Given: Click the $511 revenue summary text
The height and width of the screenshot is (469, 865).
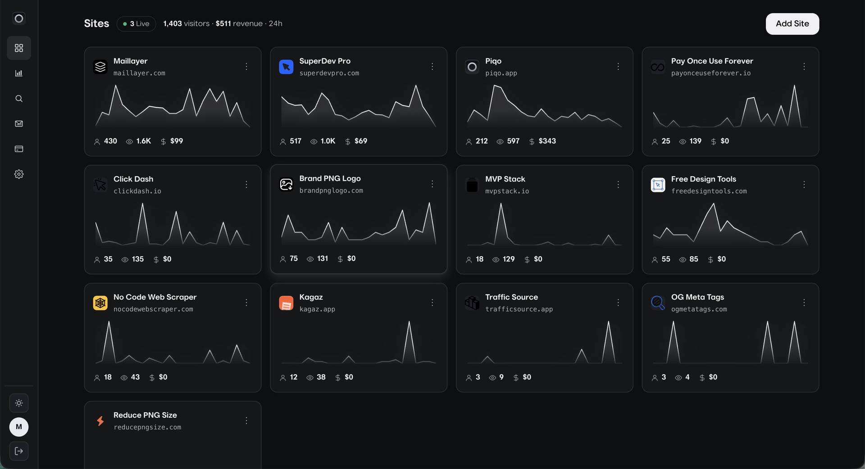Looking at the screenshot, I should (x=239, y=23).
